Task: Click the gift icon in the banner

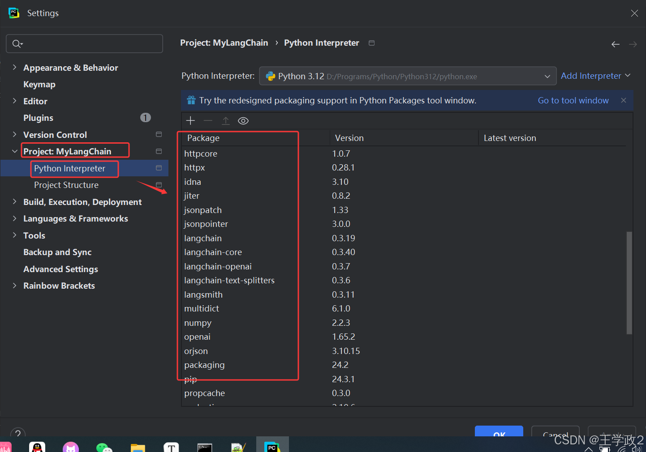Action: pos(191,100)
